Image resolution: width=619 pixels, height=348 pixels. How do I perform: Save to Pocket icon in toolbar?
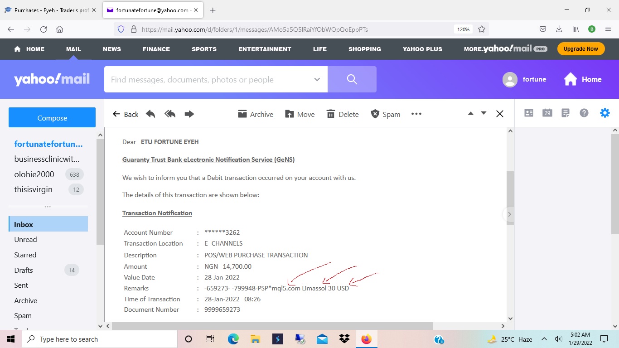(543, 29)
